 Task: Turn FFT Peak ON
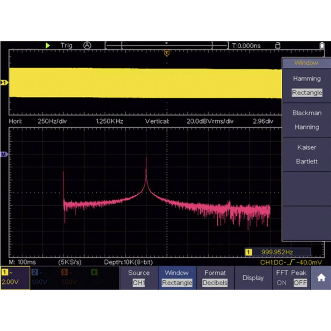281,283
